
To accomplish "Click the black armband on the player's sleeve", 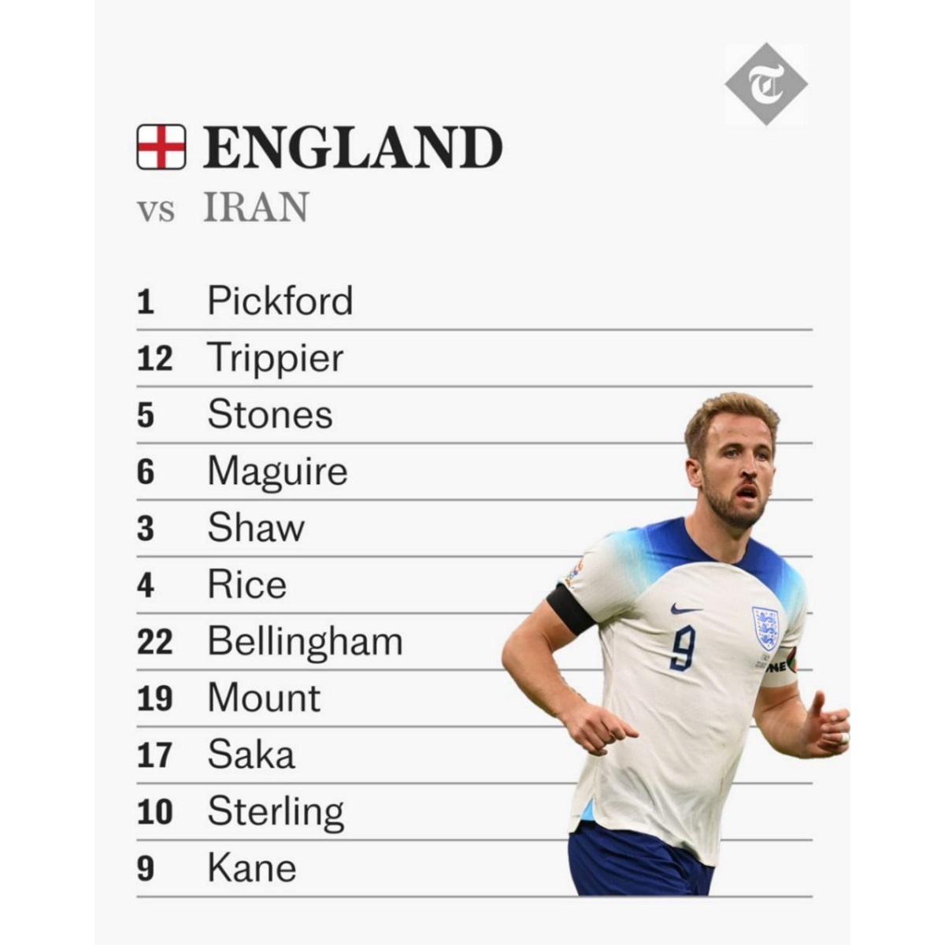I will 572,609.
